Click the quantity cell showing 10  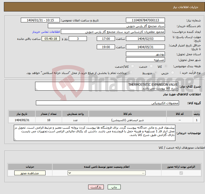(x=49, y=120)
